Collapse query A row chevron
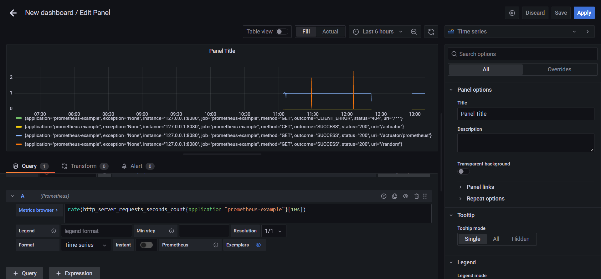601x279 pixels. point(13,196)
